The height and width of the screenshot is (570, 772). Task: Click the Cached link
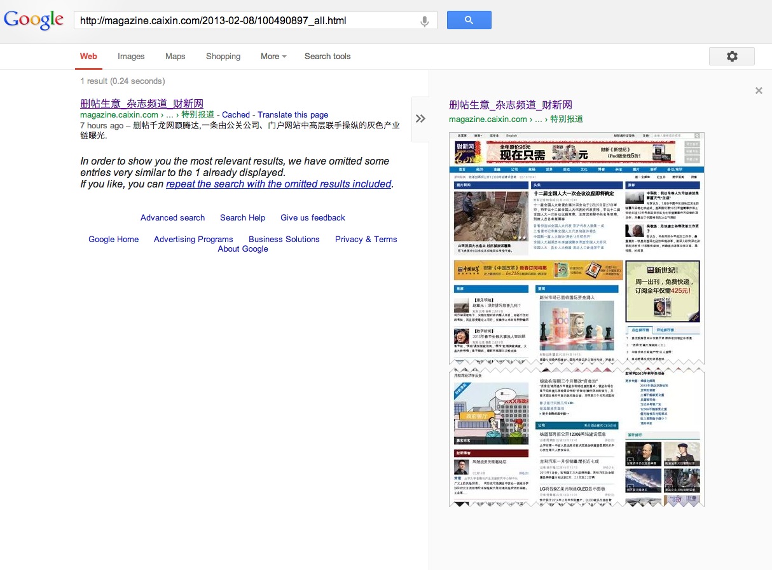236,115
